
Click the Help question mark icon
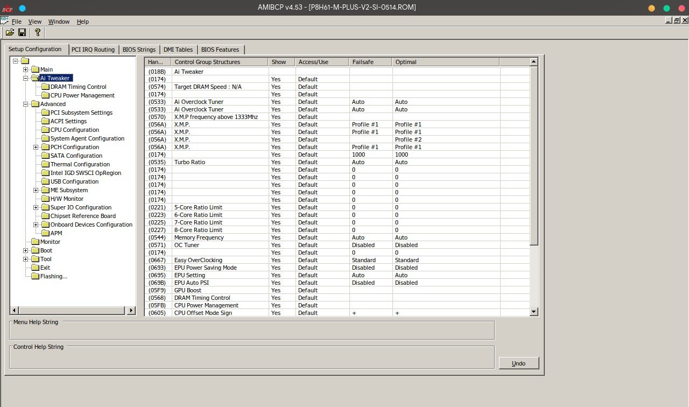(37, 32)
